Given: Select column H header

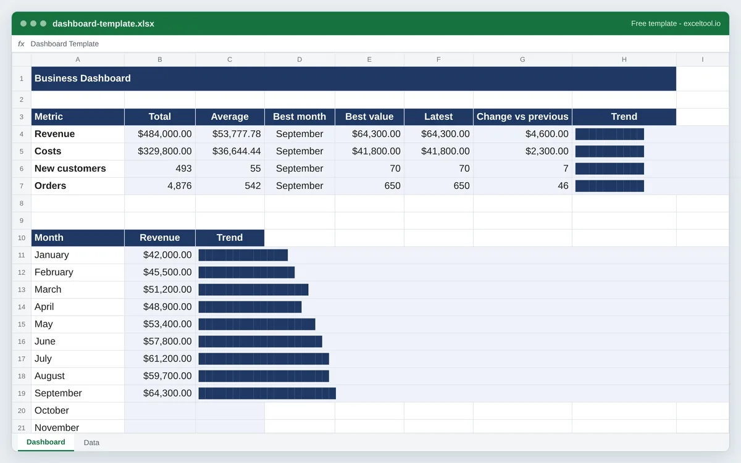Looking at the screenshot, I should click(x=624, y=59).
